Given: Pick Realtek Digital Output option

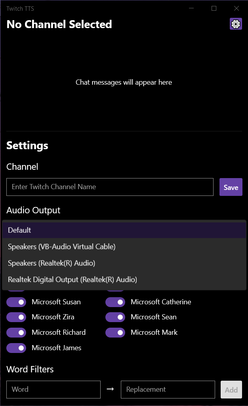Looking at the screenshot, I should pyautogui.click(x=124, y=280).
